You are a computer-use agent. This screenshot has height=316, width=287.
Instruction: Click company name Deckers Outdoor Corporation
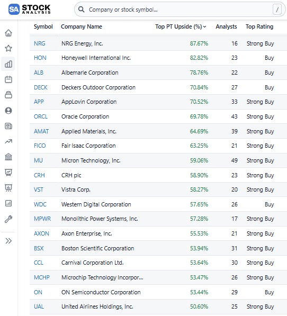[x=98, y=87]
